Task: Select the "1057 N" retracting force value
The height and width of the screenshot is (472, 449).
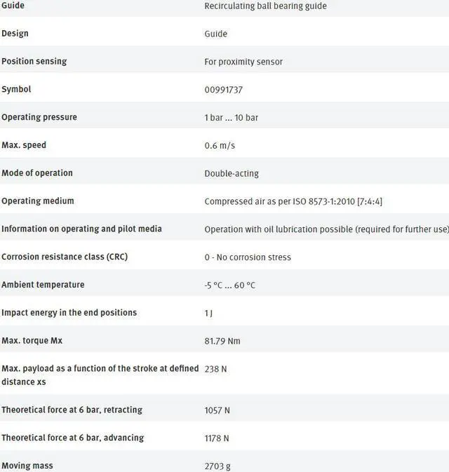Action: click(217, 410)
